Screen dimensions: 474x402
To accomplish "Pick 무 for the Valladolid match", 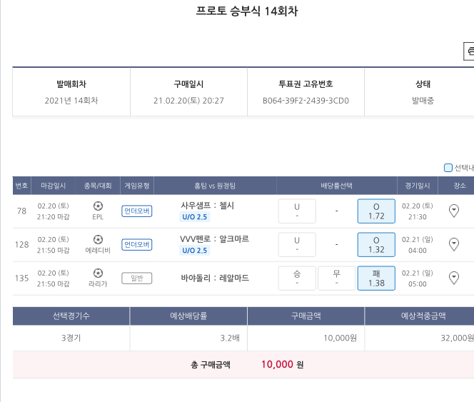I will tap(336, 278).
